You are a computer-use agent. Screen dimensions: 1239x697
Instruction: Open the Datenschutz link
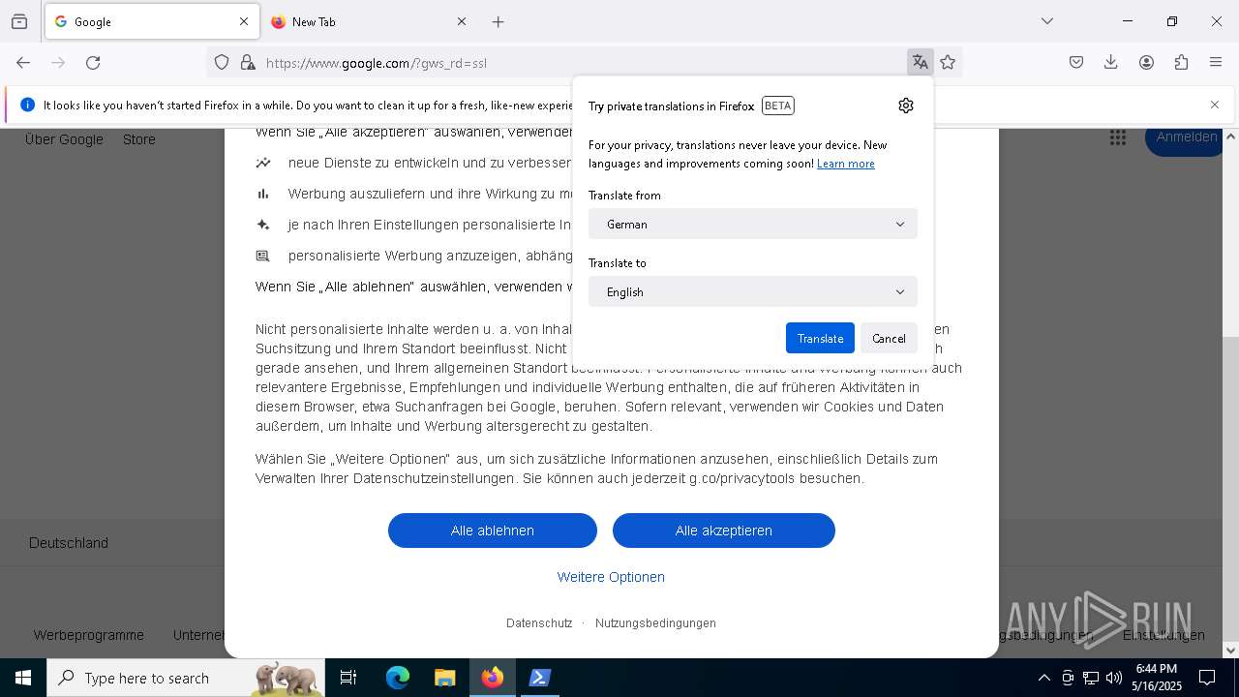tap(539, 623)
